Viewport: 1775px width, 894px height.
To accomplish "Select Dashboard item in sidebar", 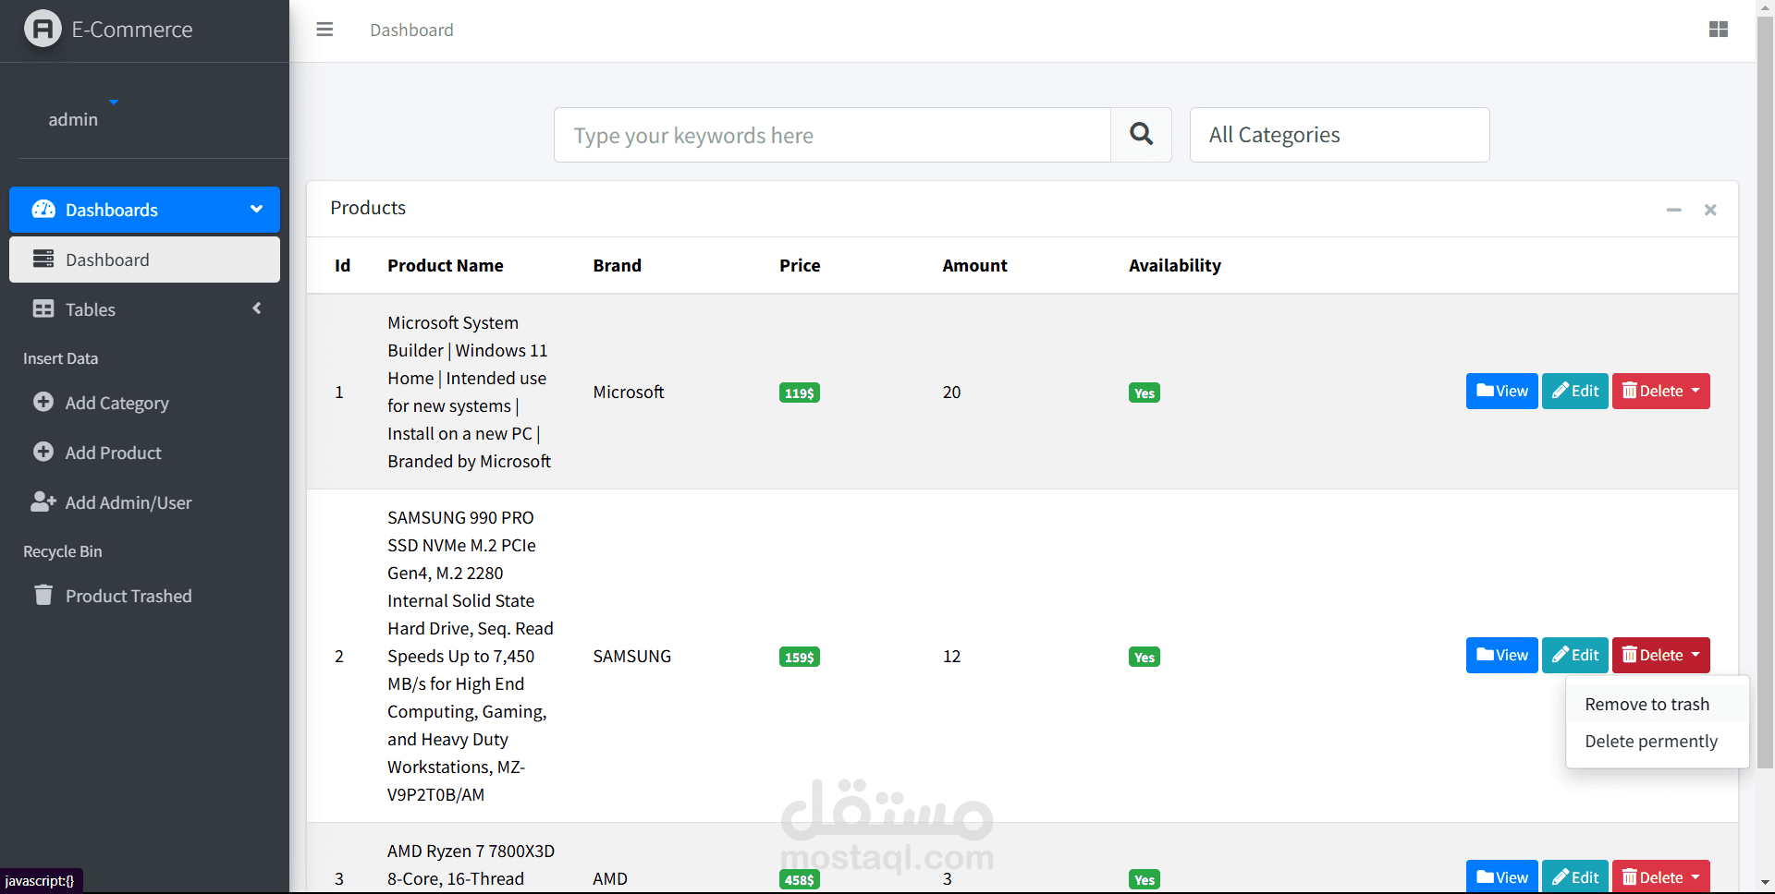I will point(144,260).
